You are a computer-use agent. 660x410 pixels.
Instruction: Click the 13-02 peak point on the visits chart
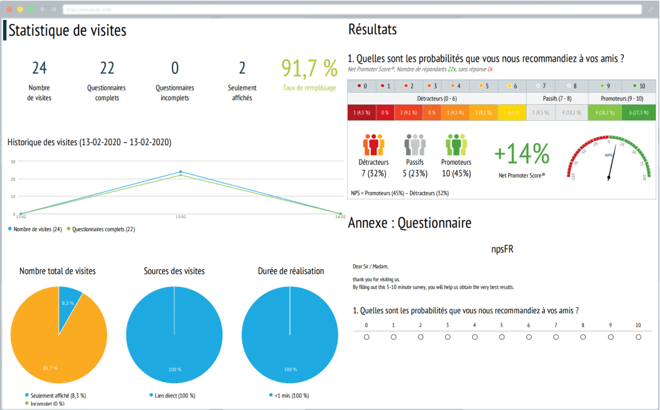click(181, 171)
